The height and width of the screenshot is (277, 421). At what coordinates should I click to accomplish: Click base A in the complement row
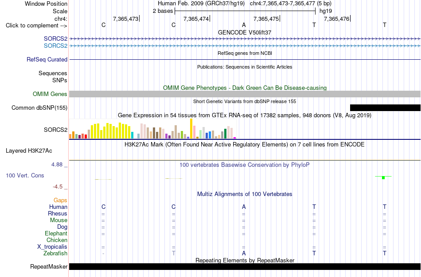244,25
